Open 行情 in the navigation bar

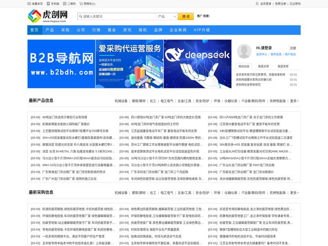pos(96,30)
